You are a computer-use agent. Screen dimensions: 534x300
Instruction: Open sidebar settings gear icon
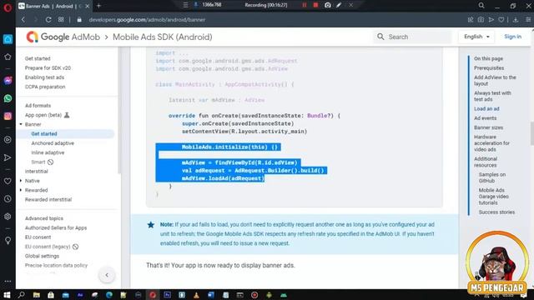8,217
